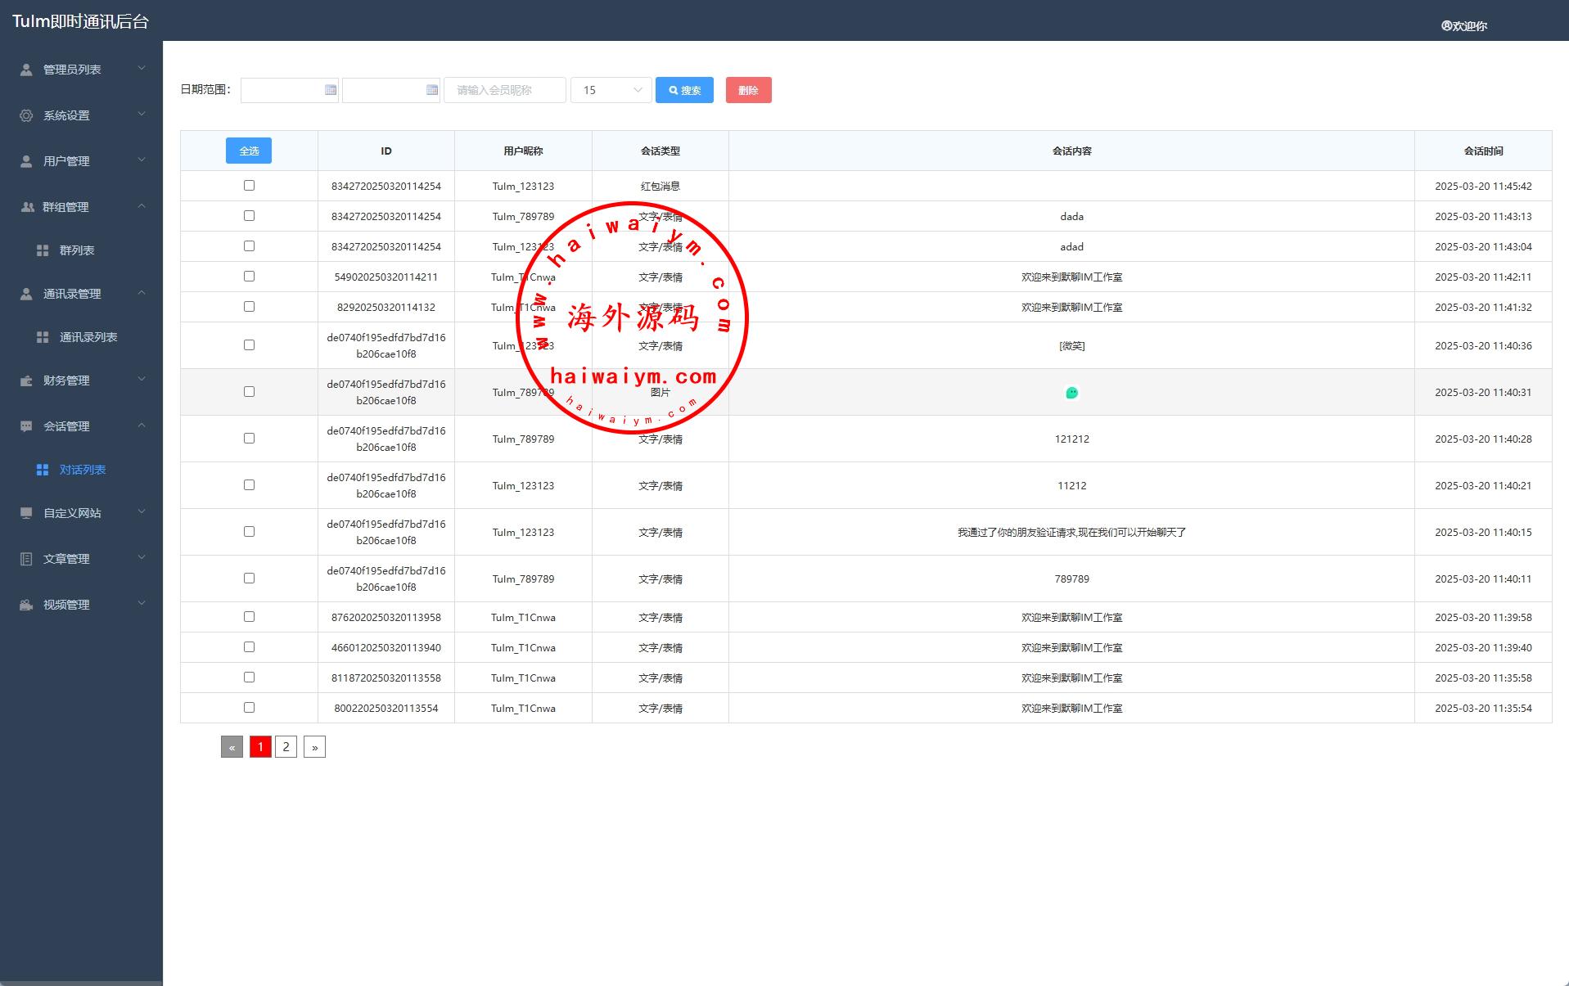1569x986 pixels.
Task: Open the page size dropdown showing 15
Action: pyautogui.click(x=611, y=90)
